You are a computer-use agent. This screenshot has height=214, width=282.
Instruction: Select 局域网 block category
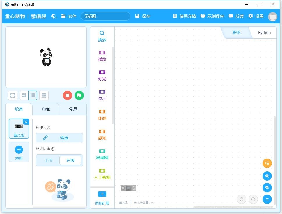pyautogui.click(x=102, y=154)
